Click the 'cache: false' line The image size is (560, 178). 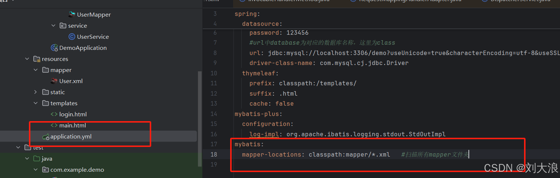(x=271, y=103)
